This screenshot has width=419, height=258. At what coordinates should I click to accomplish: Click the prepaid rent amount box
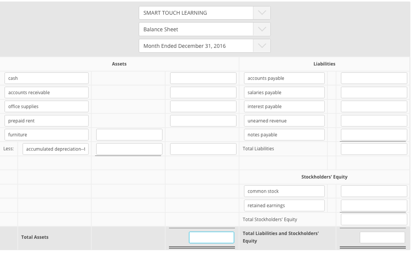tap(203, 120)
